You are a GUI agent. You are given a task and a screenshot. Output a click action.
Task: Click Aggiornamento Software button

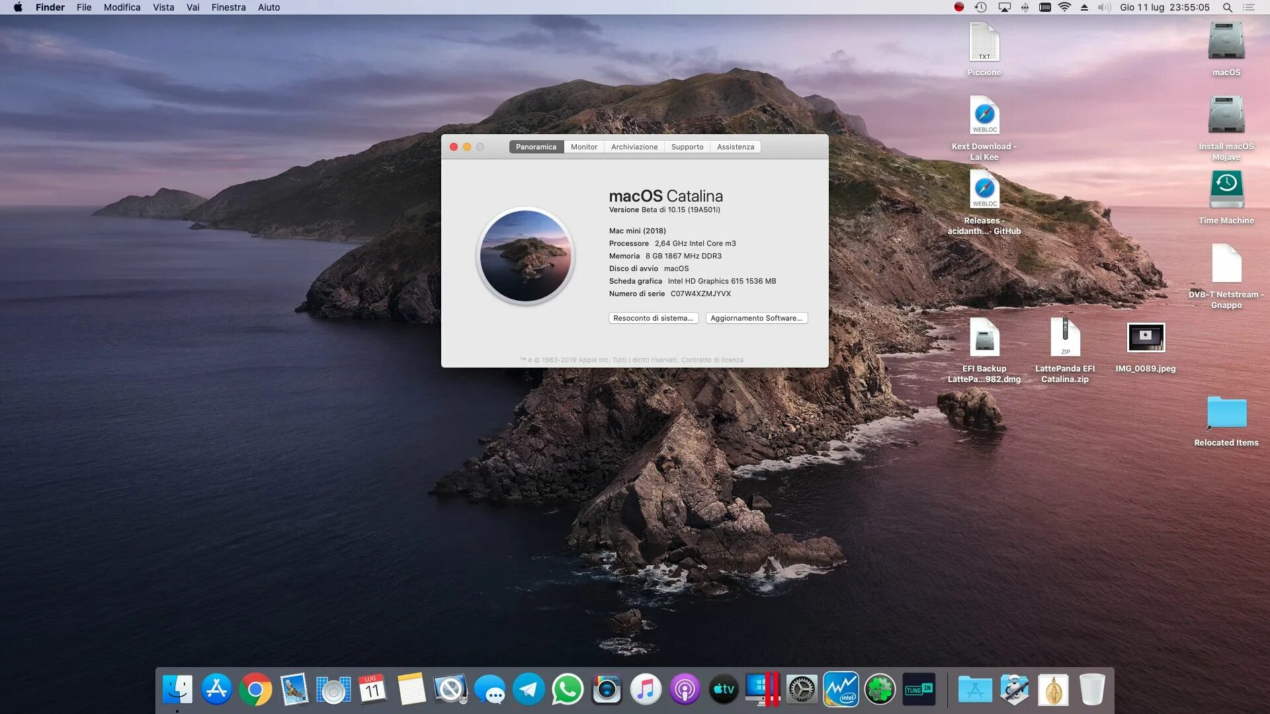[x=756, y=318]
